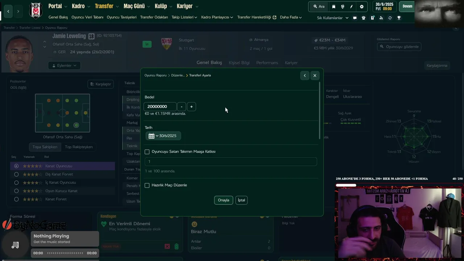This screenshot has height=261, width=464.
Task: Open the bookmark icon in top toolbar
Action: coord(334,7)
